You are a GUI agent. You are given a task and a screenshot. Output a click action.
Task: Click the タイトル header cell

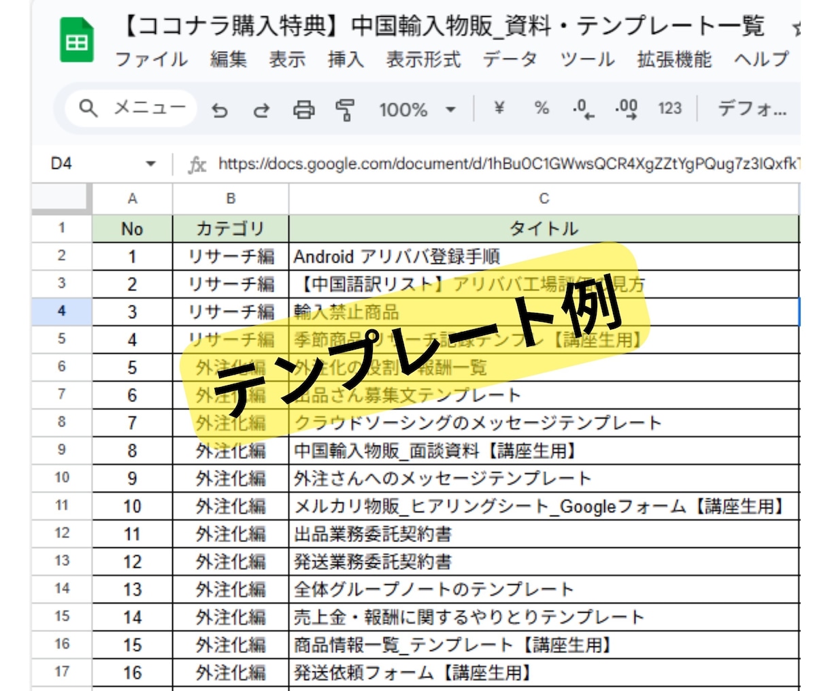[544, 229]
